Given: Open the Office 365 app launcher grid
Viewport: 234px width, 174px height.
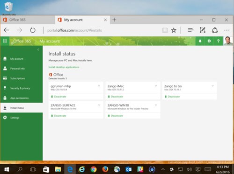Looking at the screenshot, I should pos(5,41).
